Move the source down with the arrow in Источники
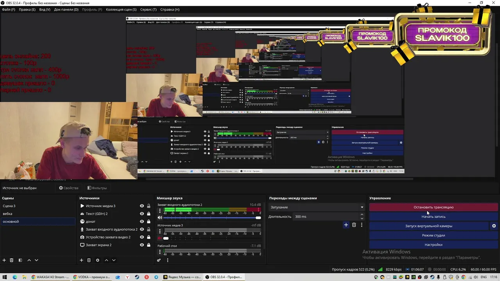 114,260
